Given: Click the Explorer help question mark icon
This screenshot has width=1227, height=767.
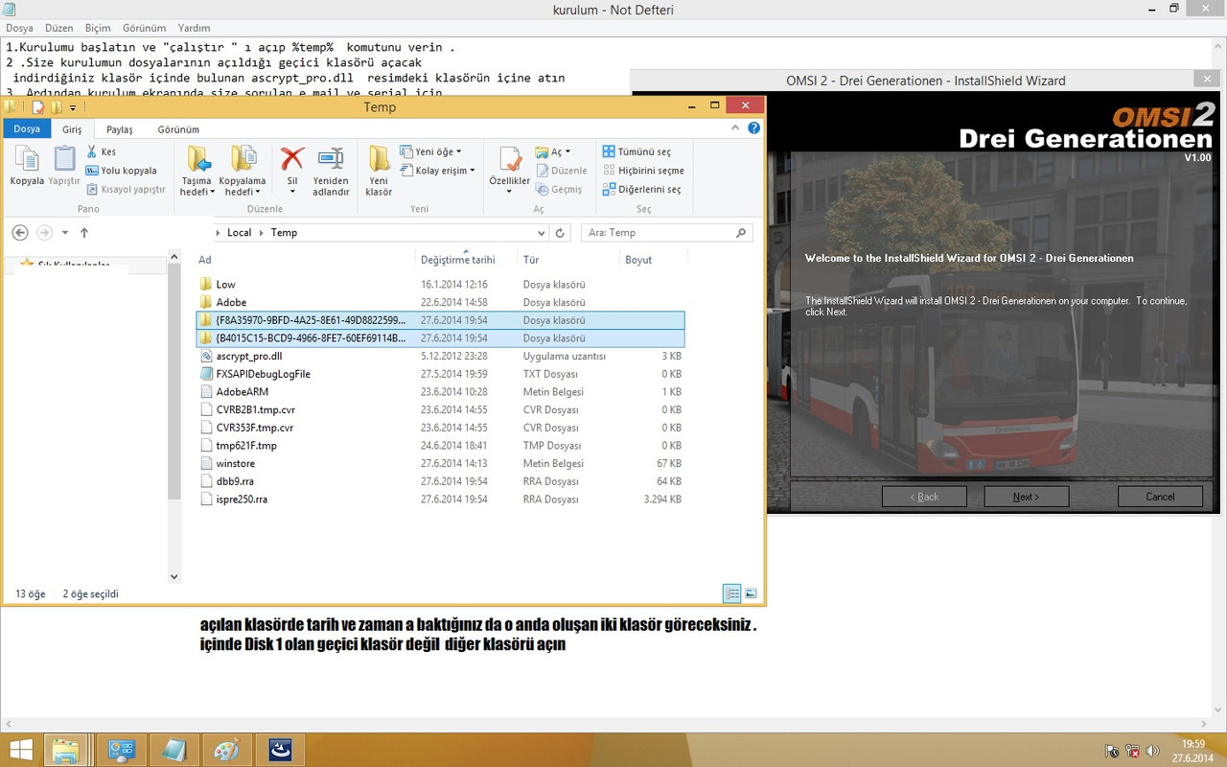Looking at the screenshot, I should pos(754,128).
